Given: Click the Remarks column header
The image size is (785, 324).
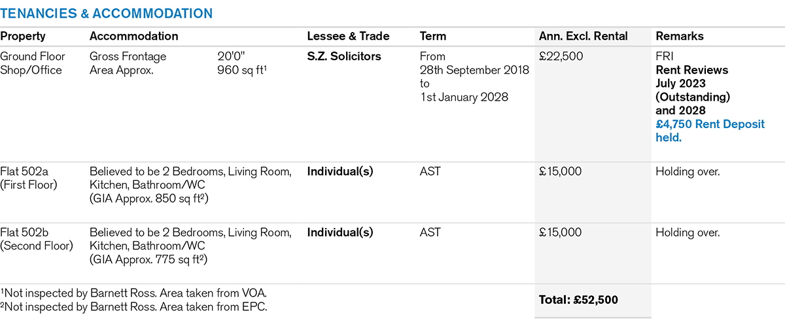Looking at the screenshot, I should pyautogui.click(x=680, y=37).
